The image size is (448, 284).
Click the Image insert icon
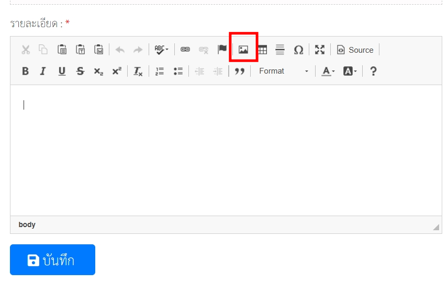tap(243, 50)
